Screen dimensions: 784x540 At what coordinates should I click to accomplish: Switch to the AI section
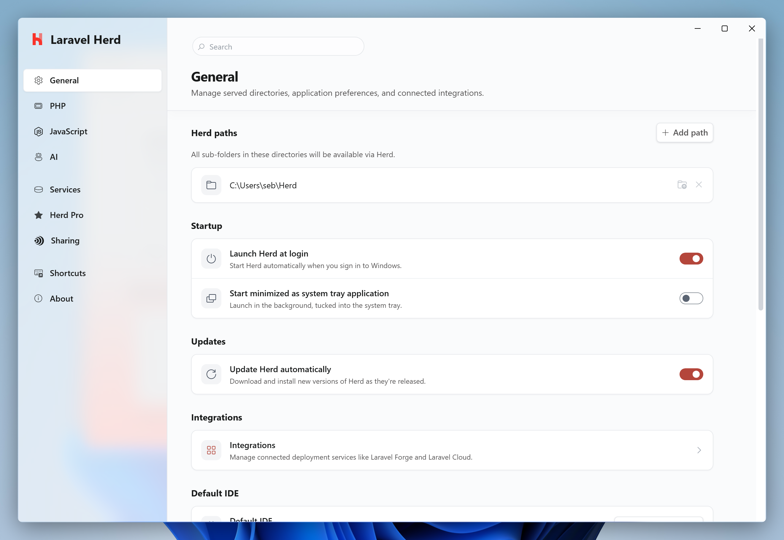(x=92, y=157)
